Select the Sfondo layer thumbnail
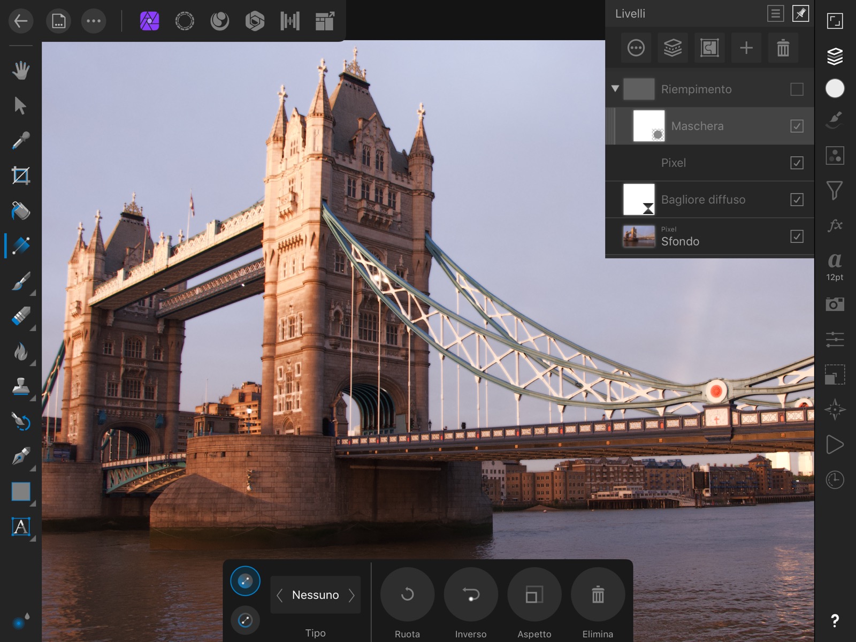The width and height of the screenshot is (856, 642). coord(639,236)
